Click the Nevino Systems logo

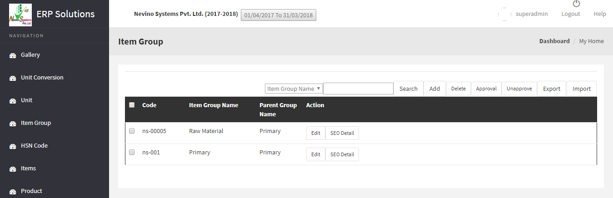click(x=20, y=14)
